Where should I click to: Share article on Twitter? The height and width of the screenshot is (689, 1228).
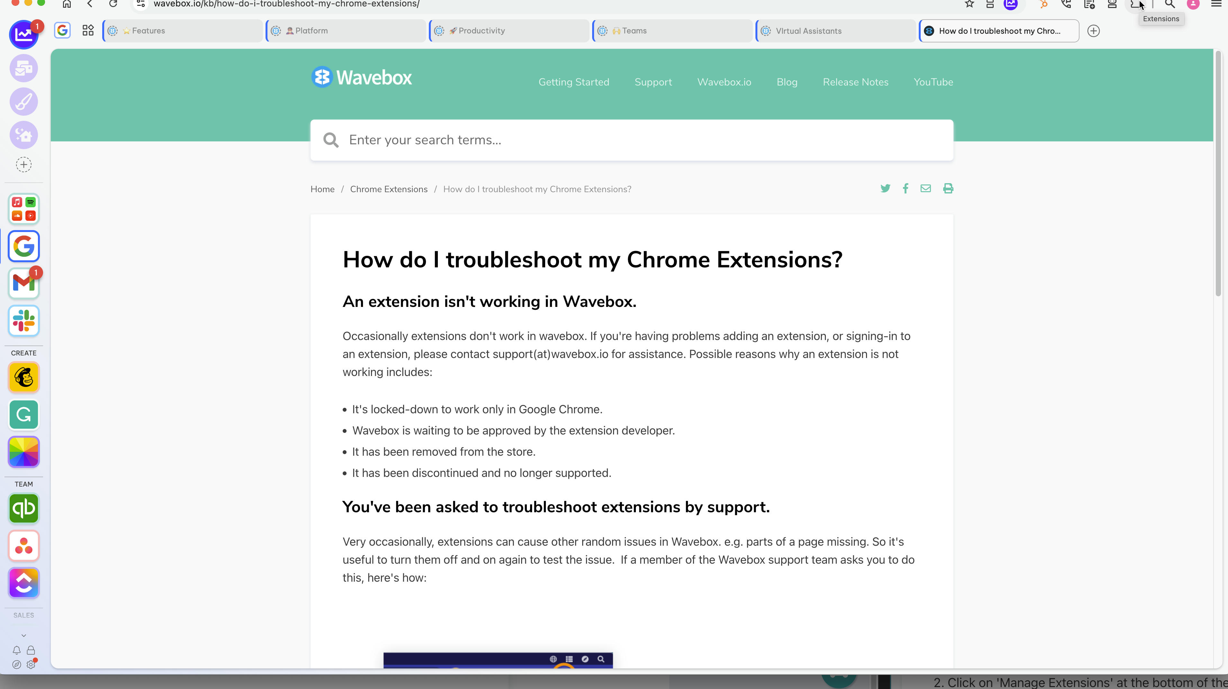point(885,188)
